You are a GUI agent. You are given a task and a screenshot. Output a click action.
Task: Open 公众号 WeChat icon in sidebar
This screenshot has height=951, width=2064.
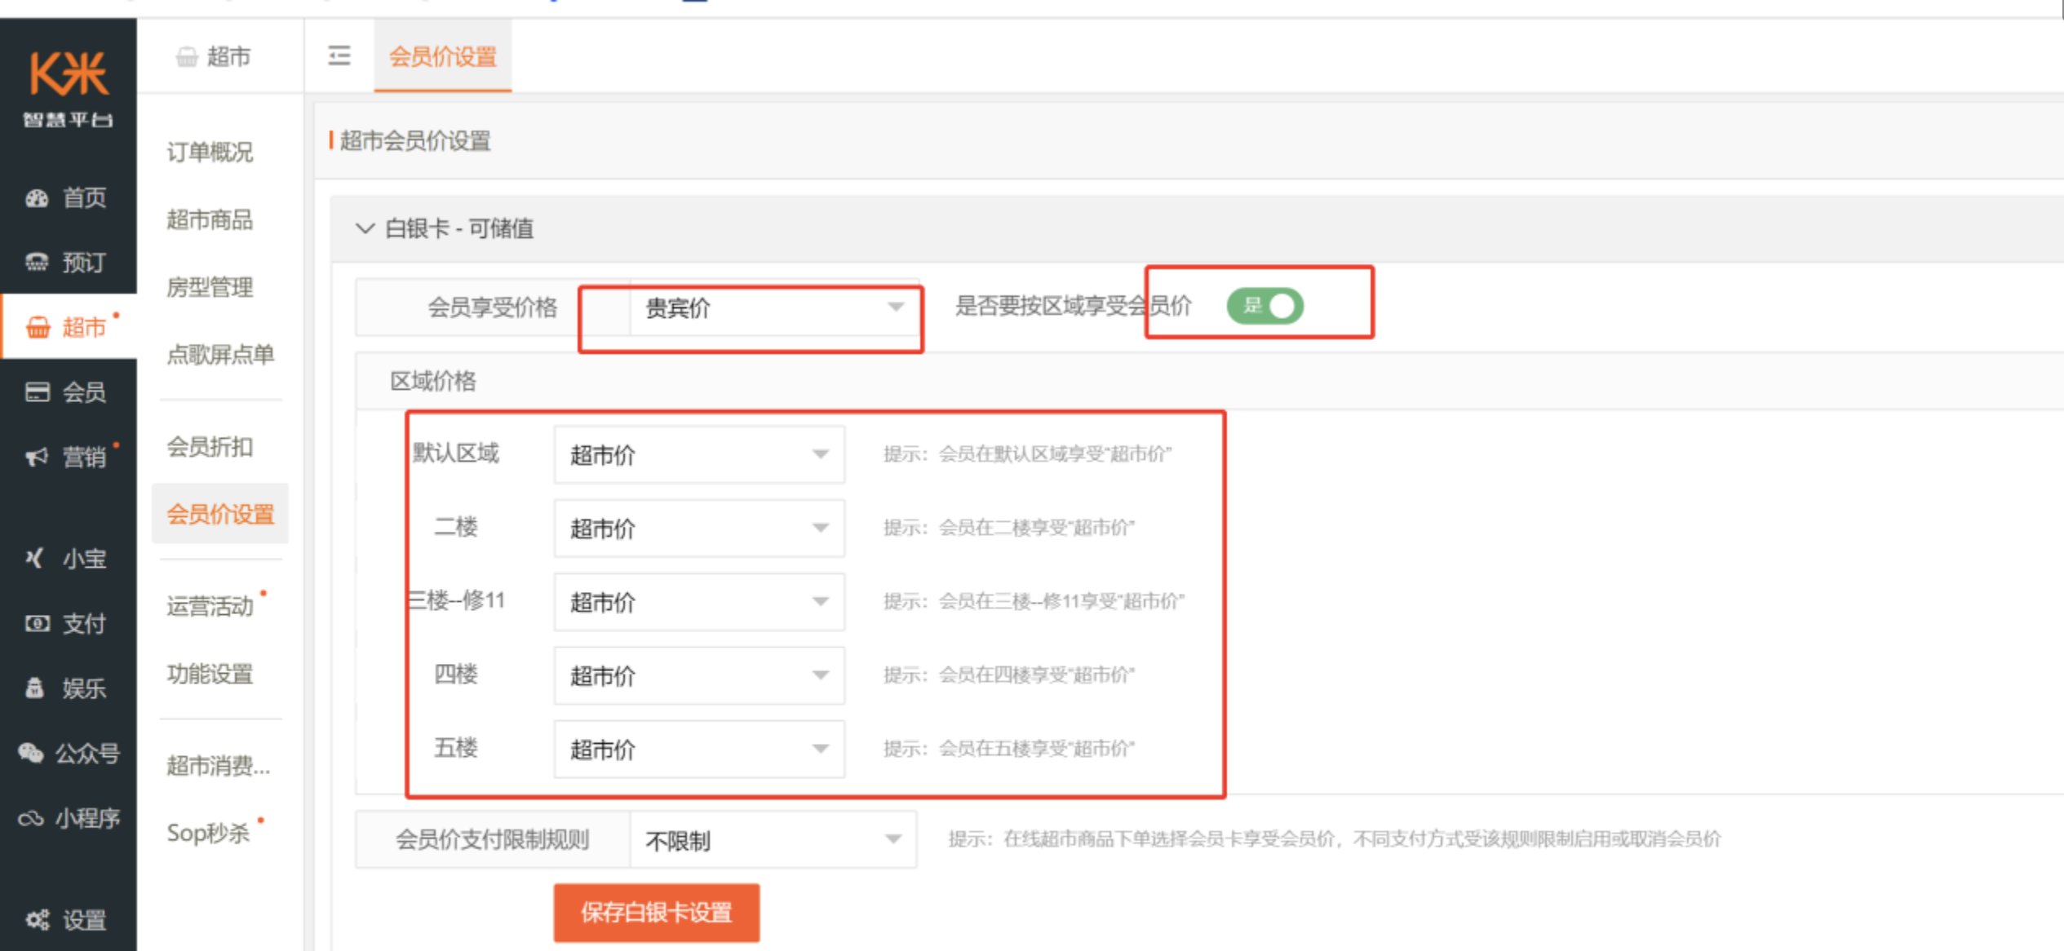pyautogui.click(x=31, y=753)
